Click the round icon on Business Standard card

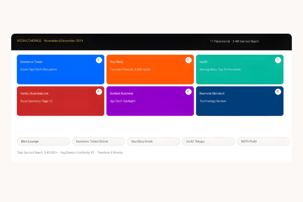(x=278, y=92)
